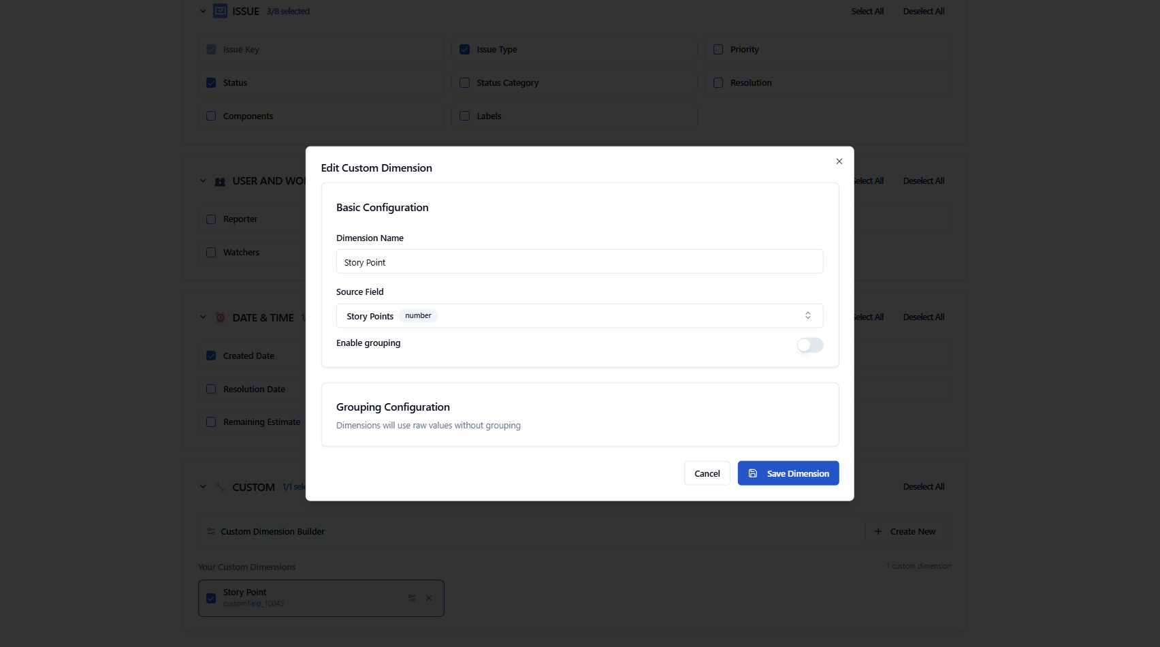1160x647 pixels.
Task: Click the plus icon beside Create New
Action: [878, 531]
